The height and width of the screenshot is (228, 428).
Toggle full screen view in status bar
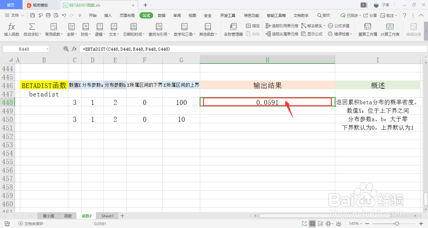(304, 224)
